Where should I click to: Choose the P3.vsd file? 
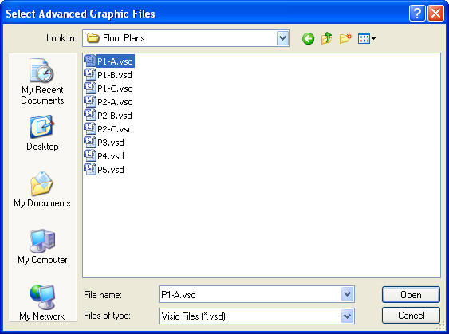click(104, 143)
